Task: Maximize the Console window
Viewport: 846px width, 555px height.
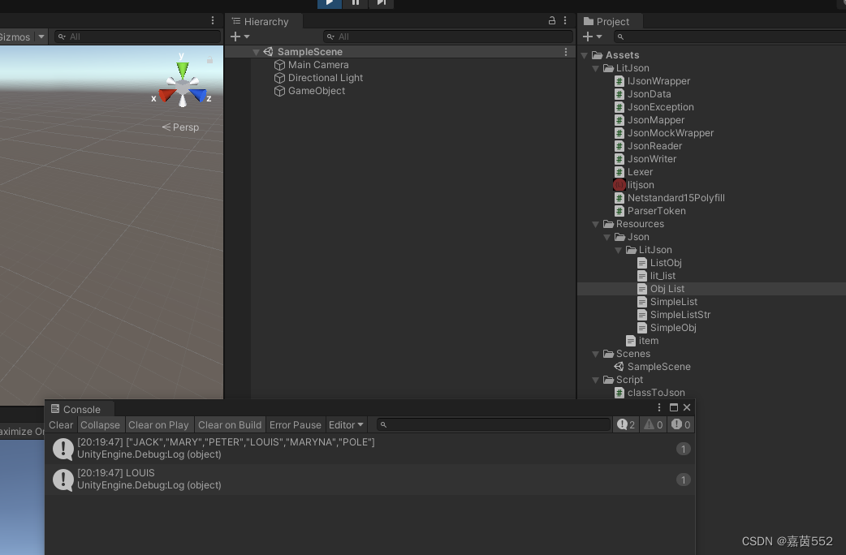Action: [673, 408]
